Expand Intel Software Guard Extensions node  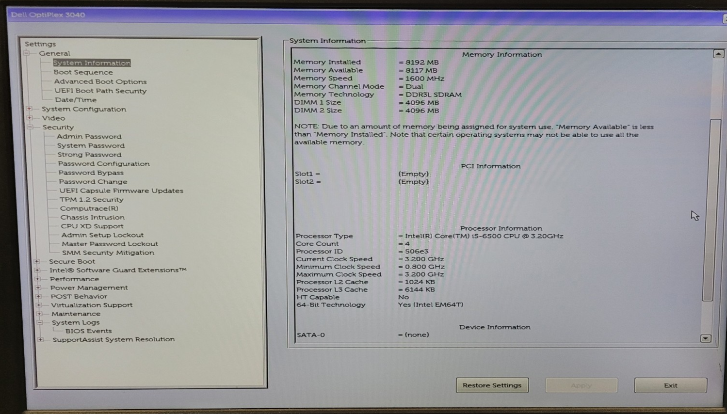coord(37,270)
